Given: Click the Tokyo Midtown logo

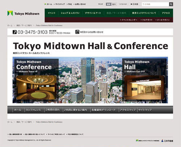Looking at the screenshot, I should 24,13.
